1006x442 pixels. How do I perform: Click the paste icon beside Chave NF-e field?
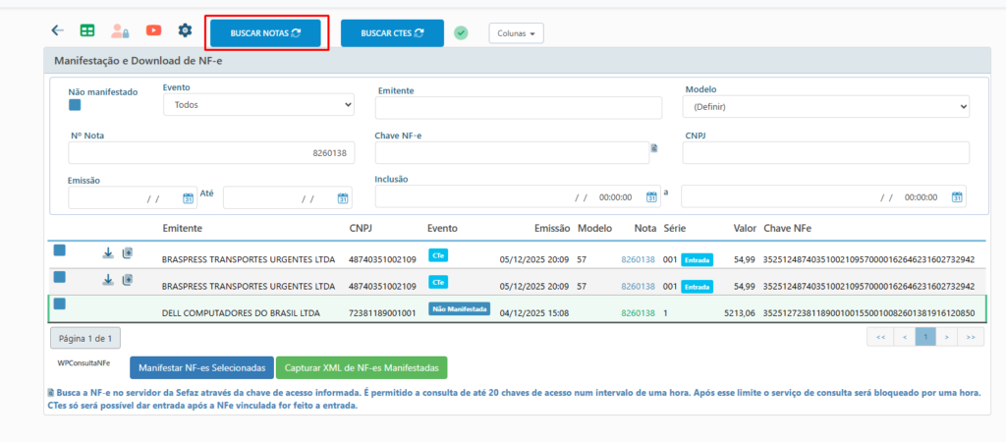point(654,149)
